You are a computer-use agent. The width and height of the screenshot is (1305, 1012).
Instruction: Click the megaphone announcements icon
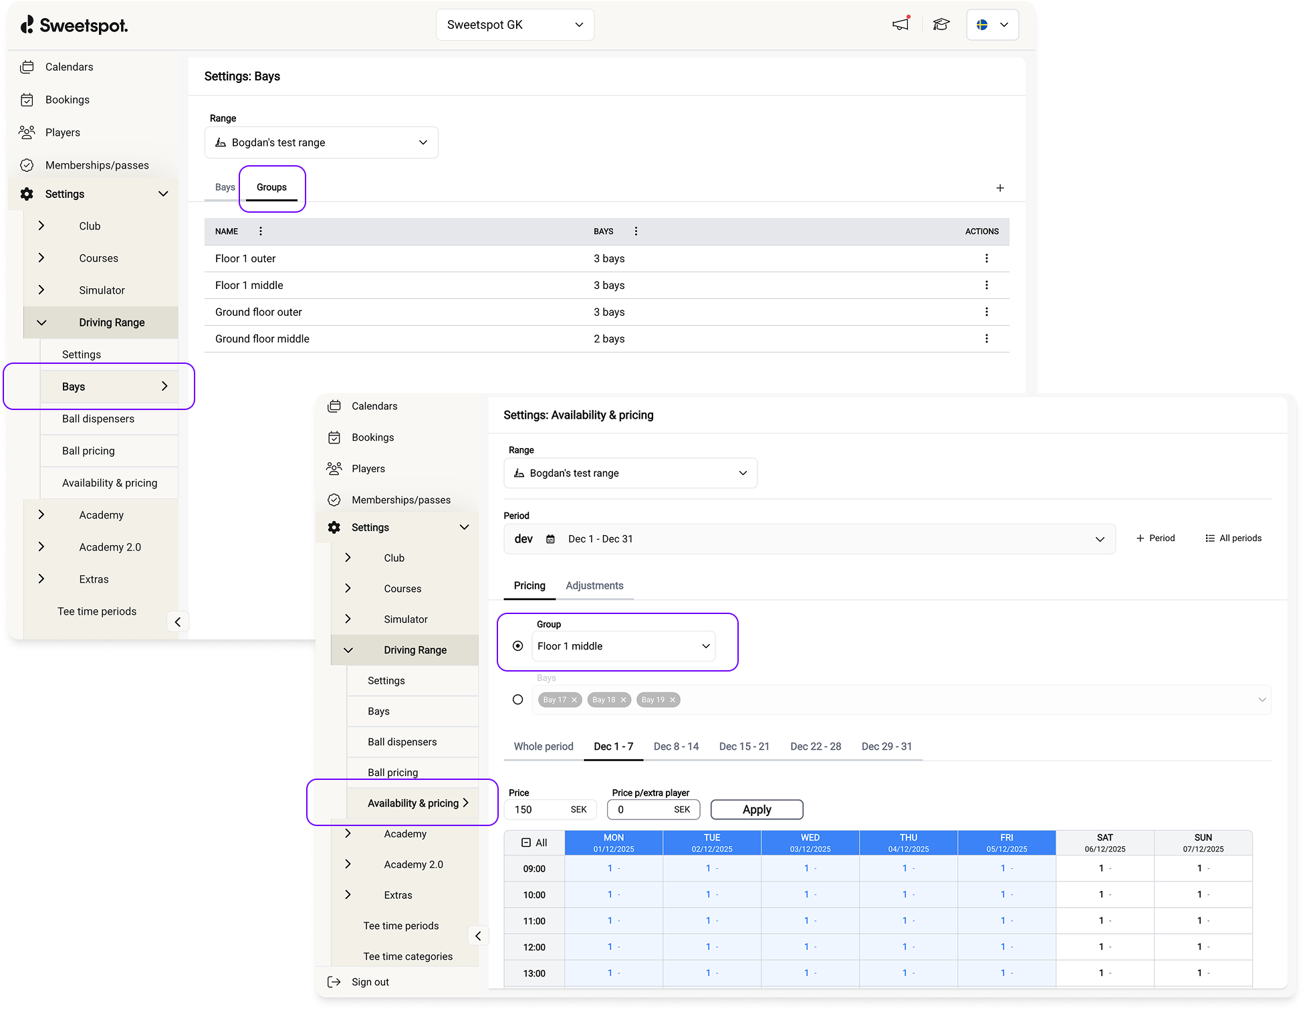[x=901, y=25]
